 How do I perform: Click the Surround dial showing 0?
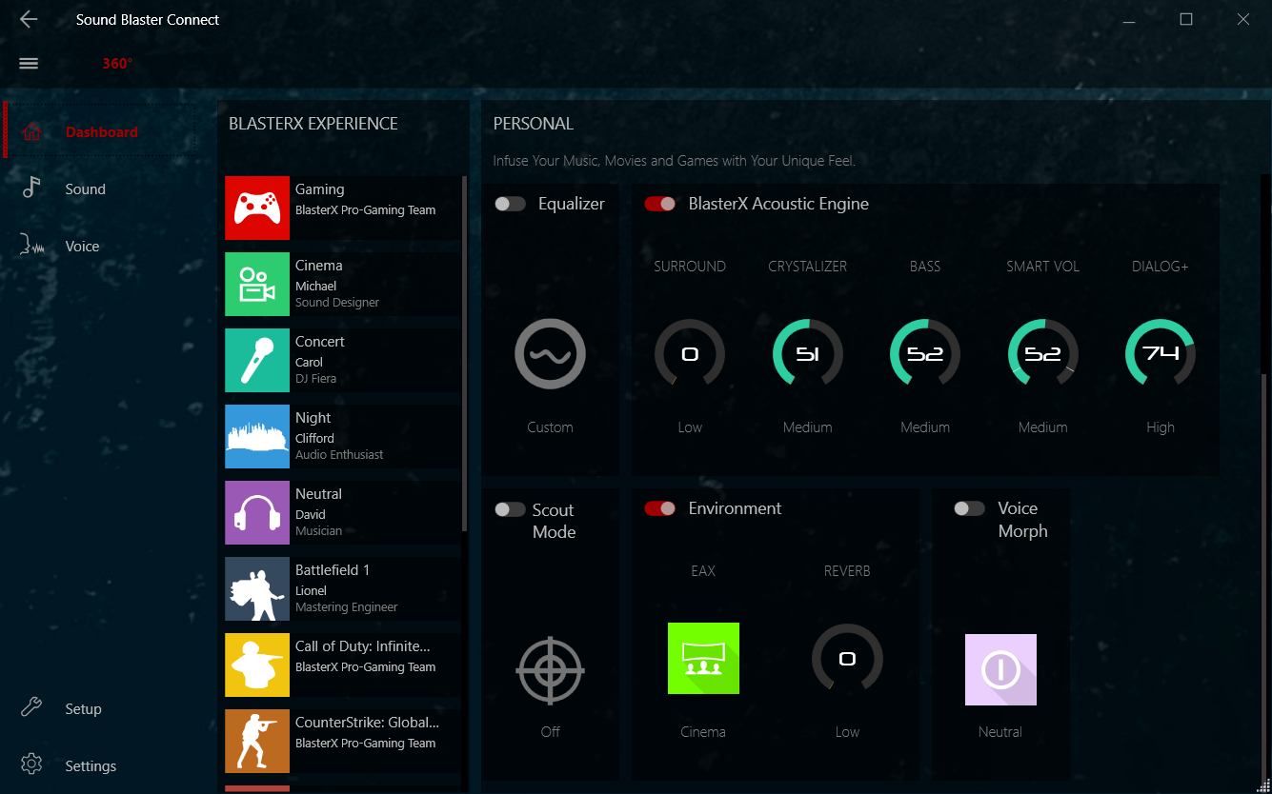pos(690,353)
